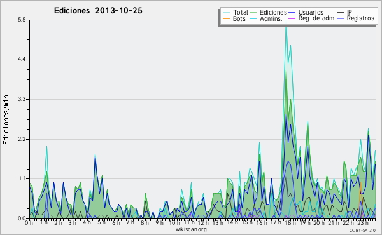Click the 16 h x-axis label
382x235 pixels.
tap(261, 223)
